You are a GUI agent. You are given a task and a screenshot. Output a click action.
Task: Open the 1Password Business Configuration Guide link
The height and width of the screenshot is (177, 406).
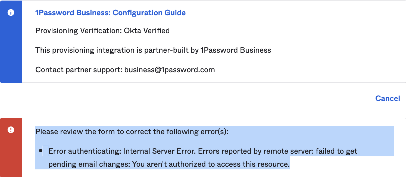click(110, 12)
